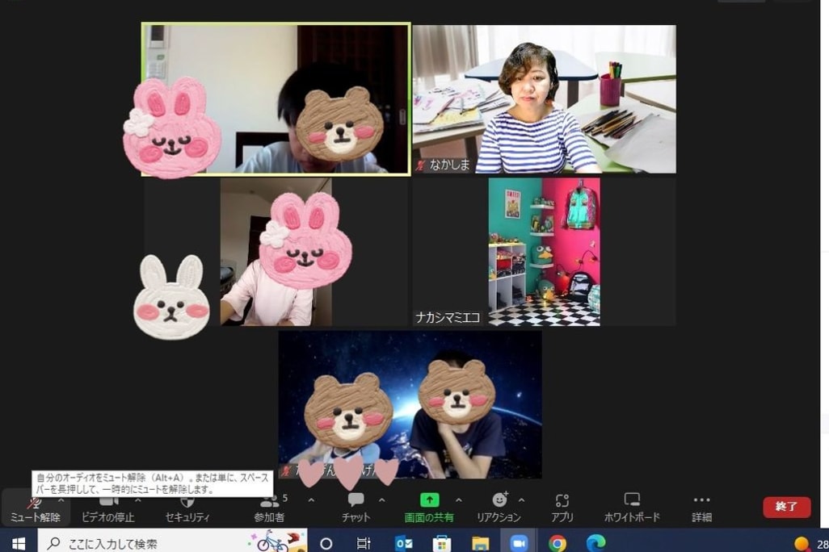Image resolution: width=829 pixels, height=552 pixels.
Task: Open the 参加者 participants panel
Action: point(270,508)
